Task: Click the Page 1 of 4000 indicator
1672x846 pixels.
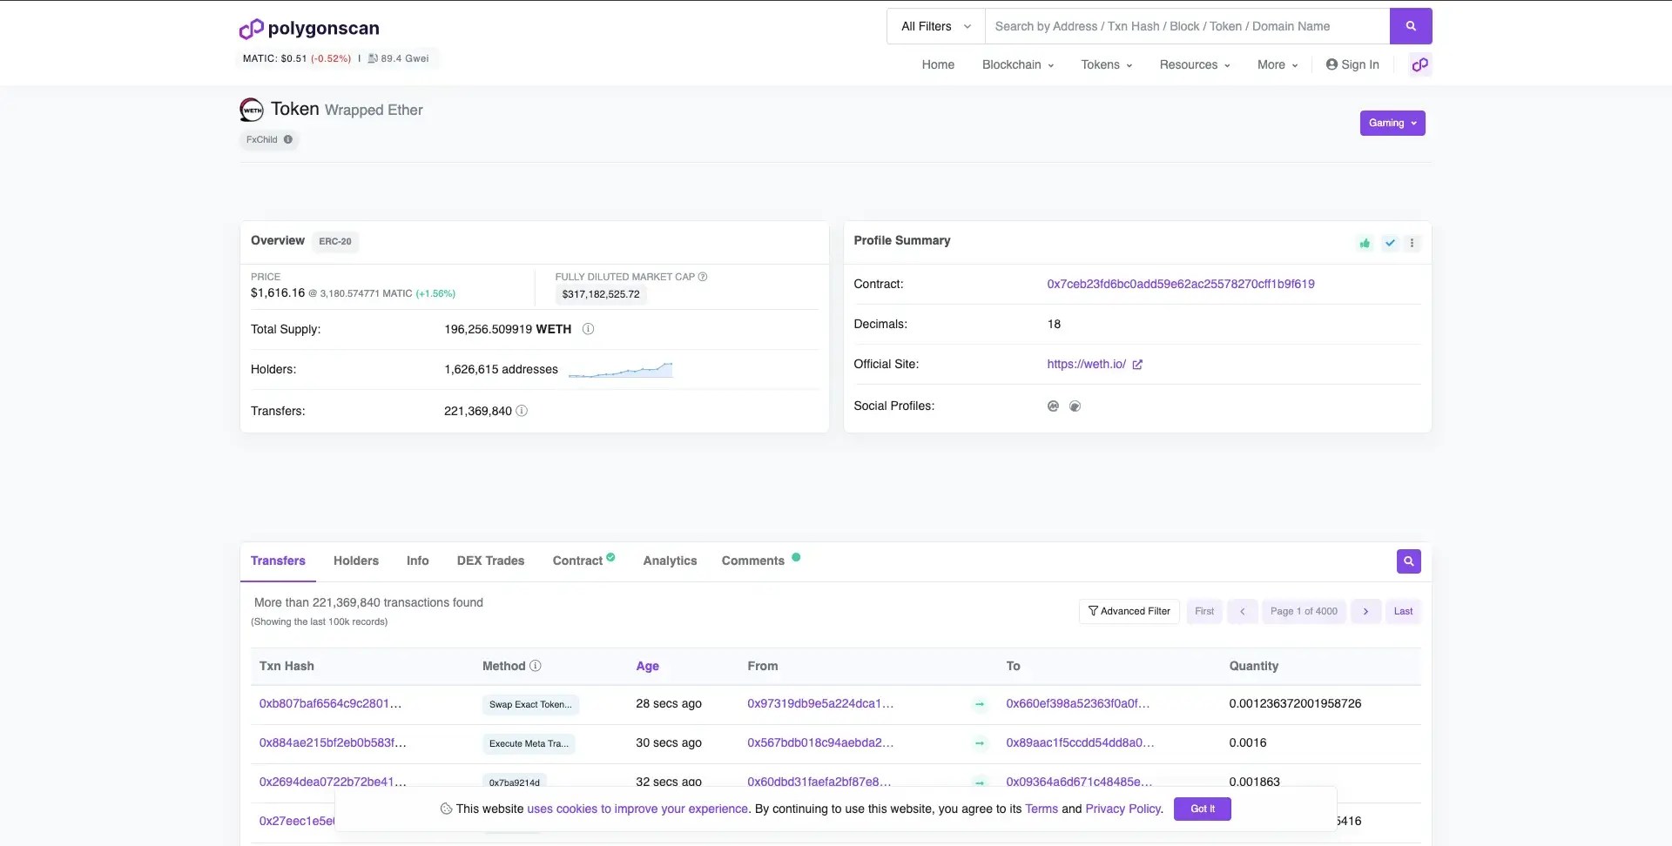Action: point(1304,612)
